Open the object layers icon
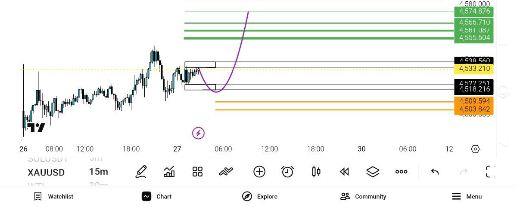 coord(373,172)
